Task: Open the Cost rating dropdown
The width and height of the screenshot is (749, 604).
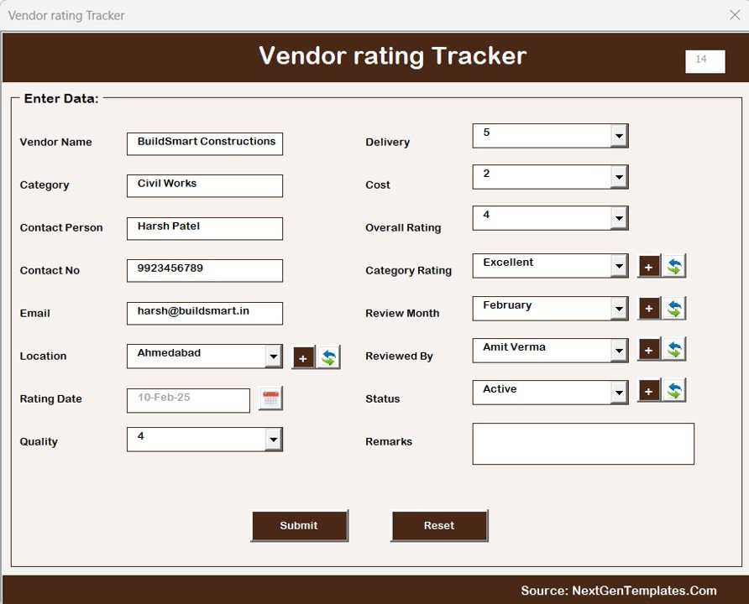Action: click(x=619, y=177)
